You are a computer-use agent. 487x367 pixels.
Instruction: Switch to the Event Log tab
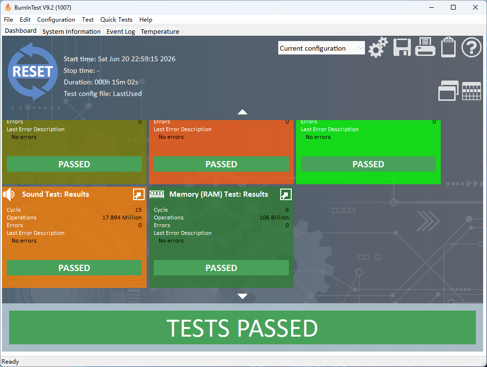pos(121,31)
